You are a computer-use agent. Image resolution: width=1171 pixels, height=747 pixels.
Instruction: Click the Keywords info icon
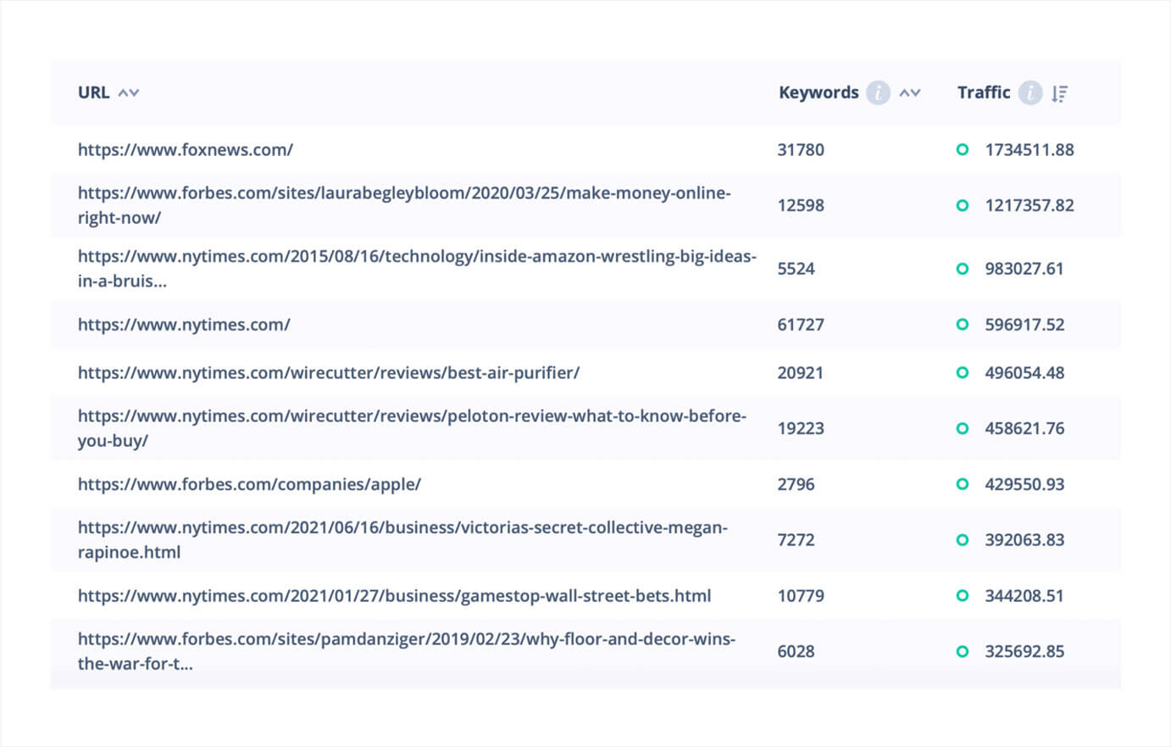878,92
